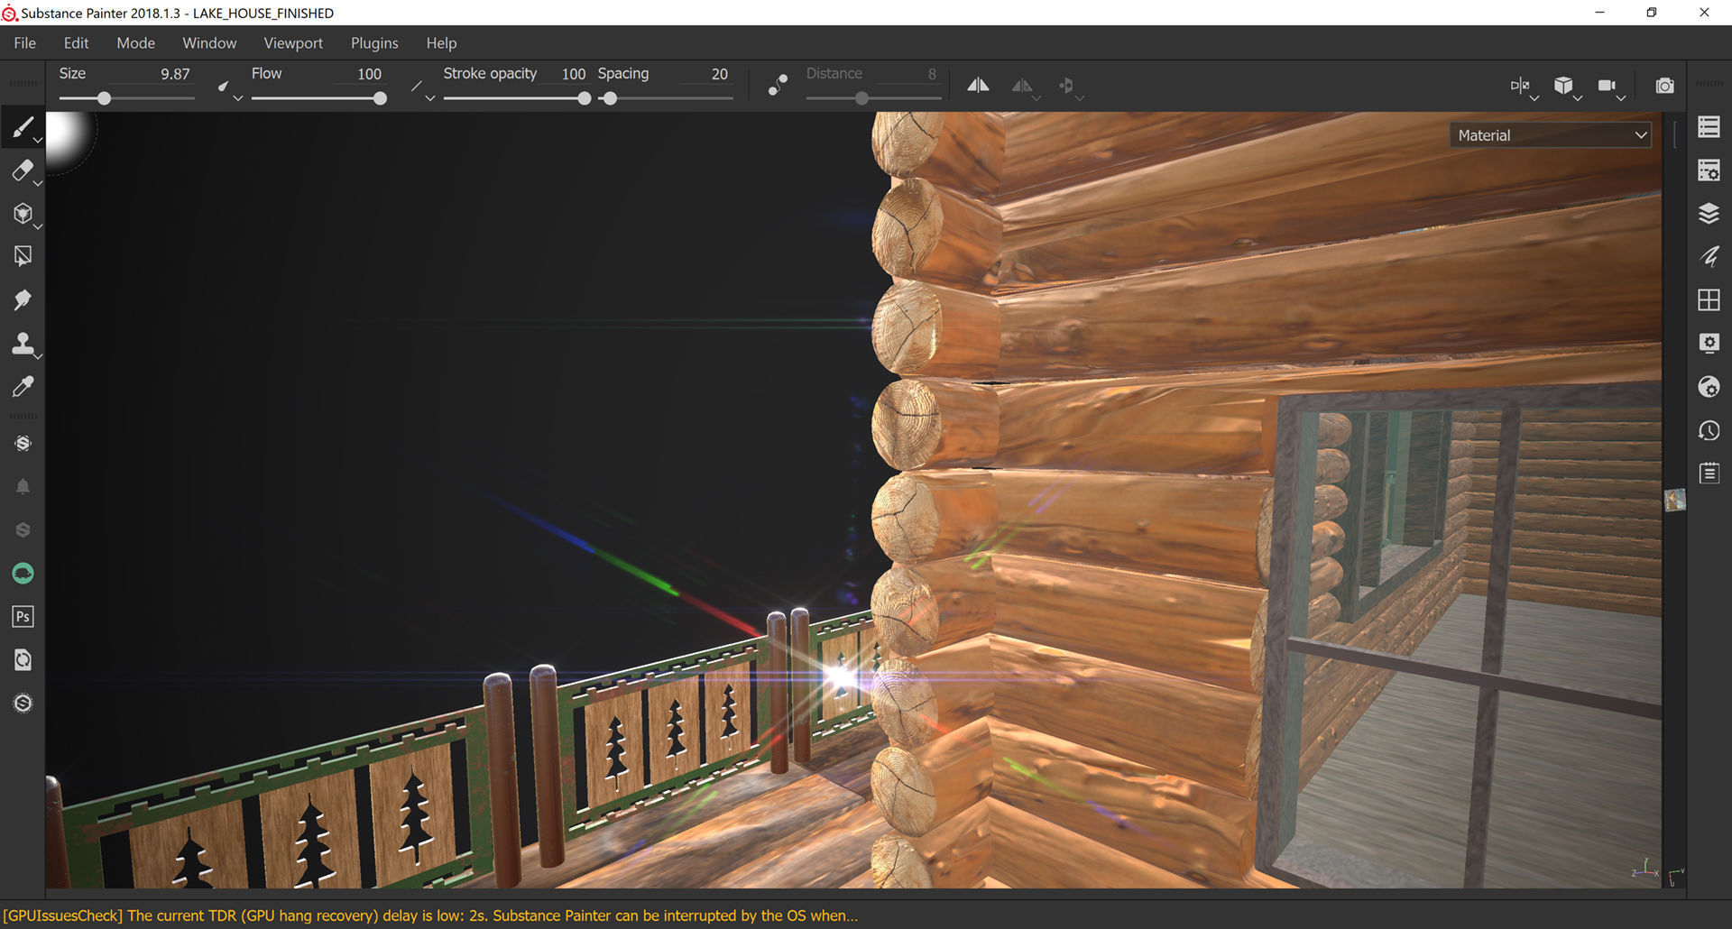The height and width of the screenshot is (929, 1732).
Task: Open the brush Properties panel icon
Action: click(x=1709, y=256)
